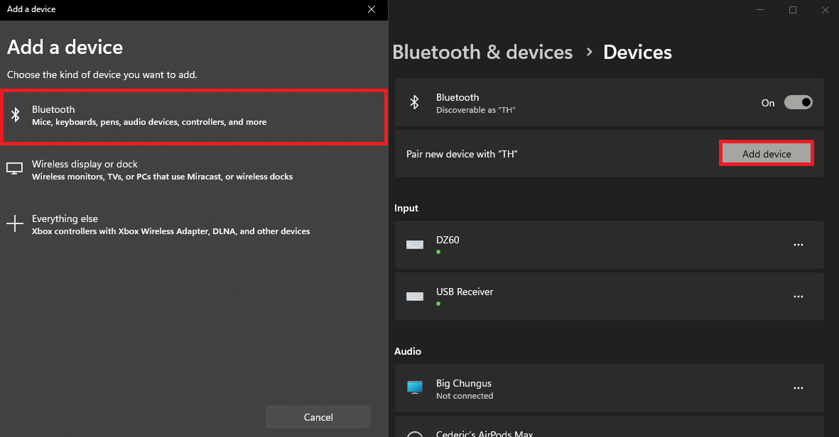The height and width of the screenshot is (437, 839).
Task: Close the Add a device dialog window
Action: click(x=371, y=9)
